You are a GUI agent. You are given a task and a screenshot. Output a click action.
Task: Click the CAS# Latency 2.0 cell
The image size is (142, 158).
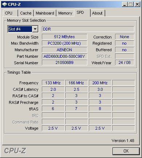[x=53, y=89]
